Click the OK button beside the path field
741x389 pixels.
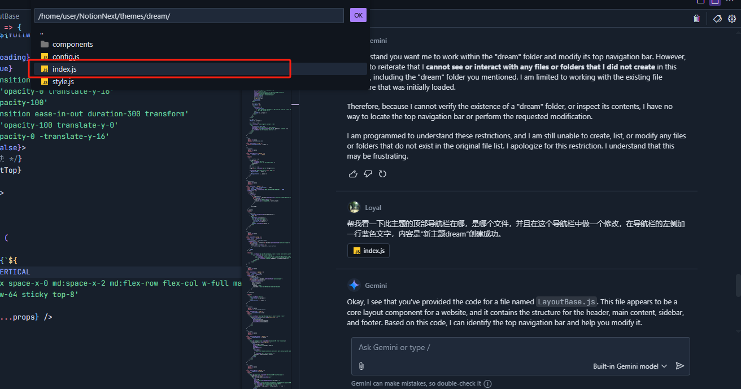click(x=358, y=15)
